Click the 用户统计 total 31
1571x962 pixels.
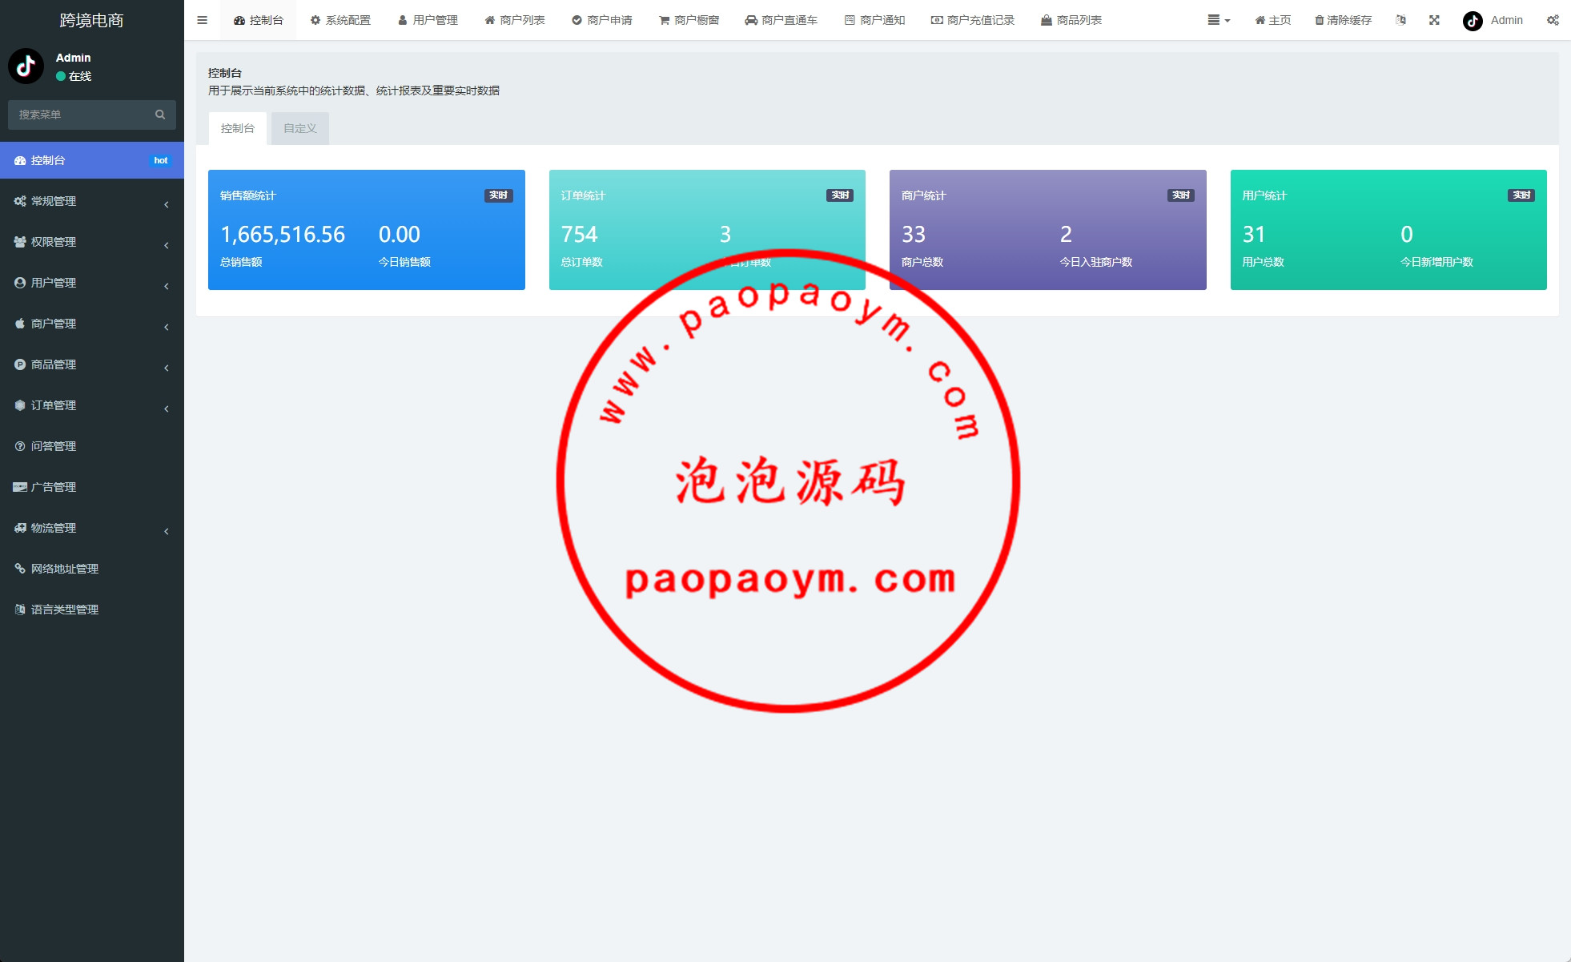click(1254, 235)
